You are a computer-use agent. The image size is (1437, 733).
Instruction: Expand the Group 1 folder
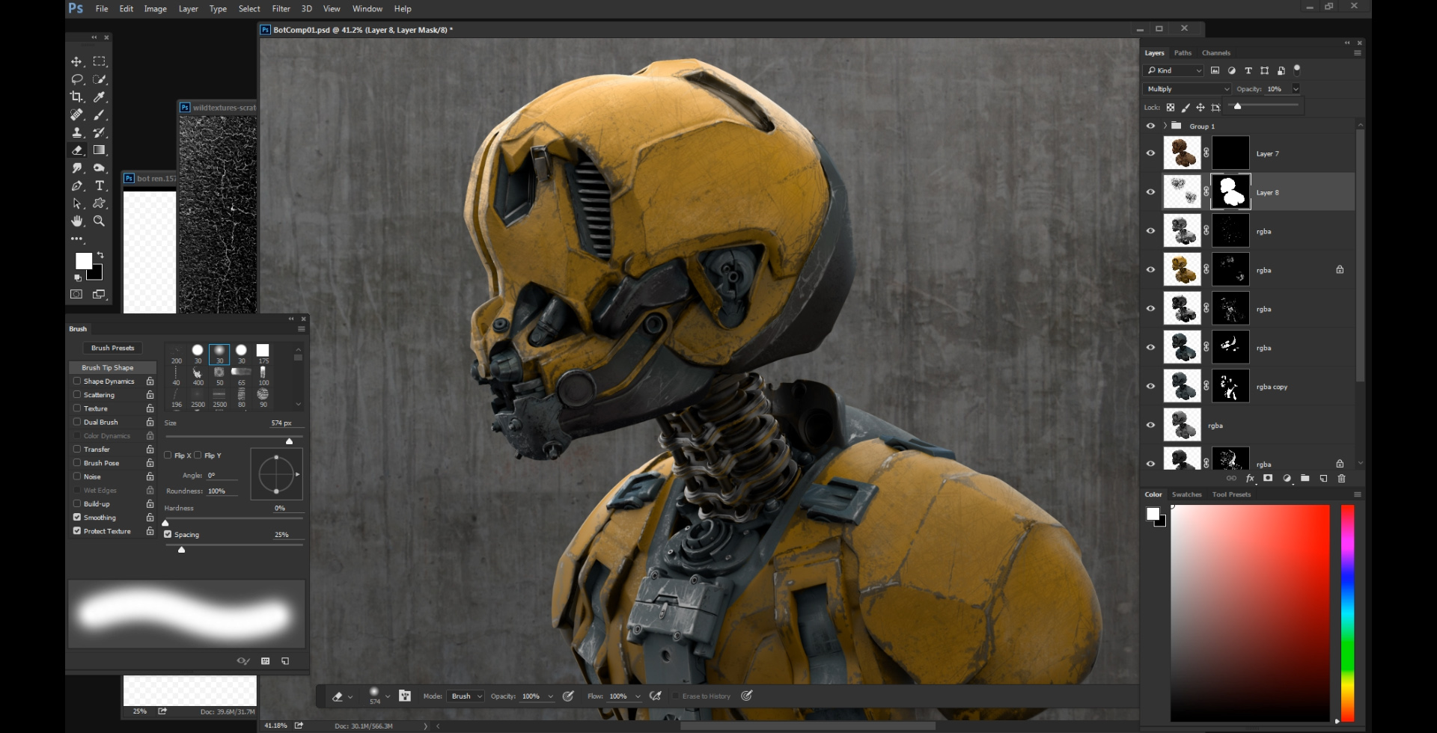[1165, 126]
